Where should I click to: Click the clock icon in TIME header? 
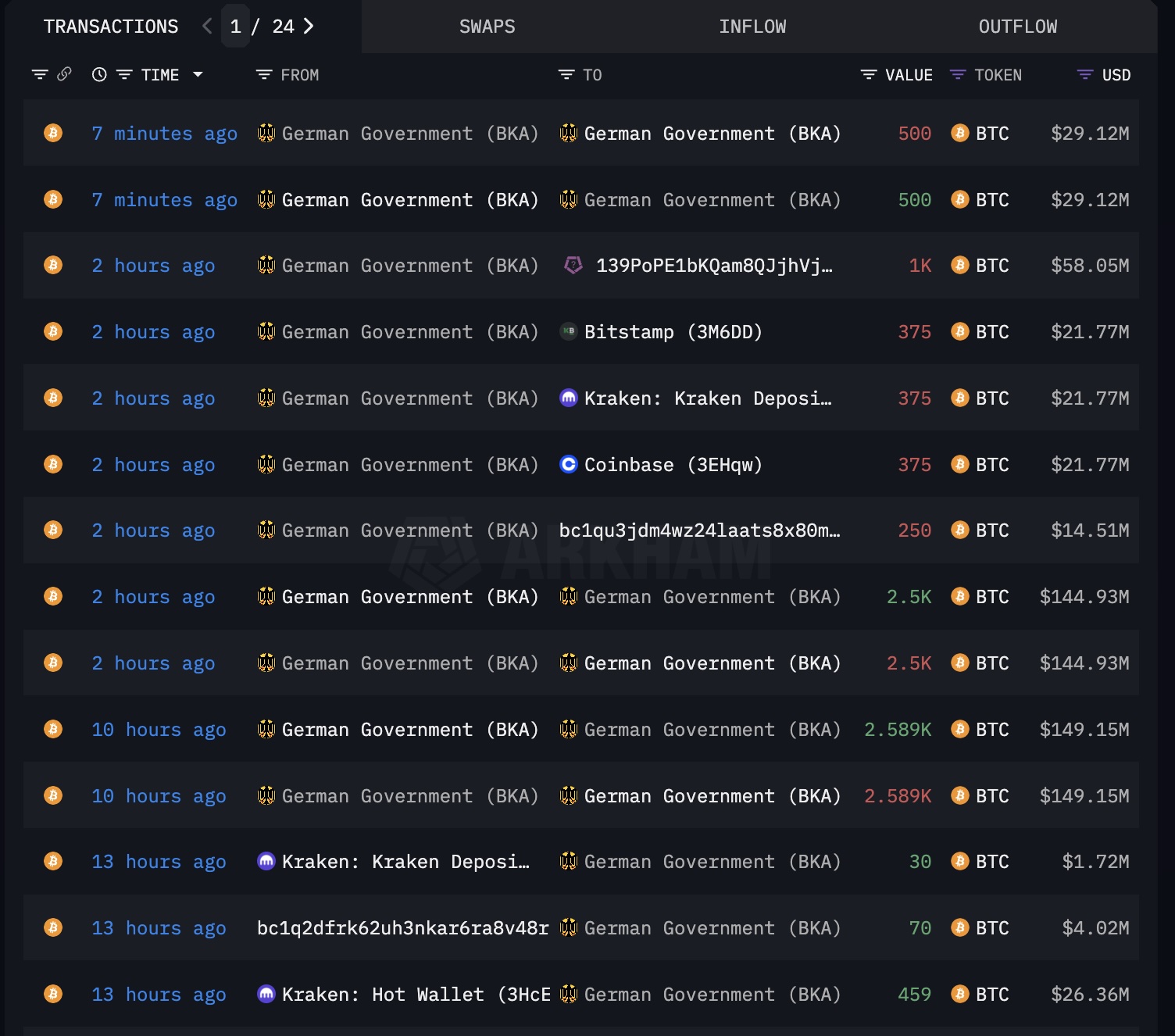tap(99, 74)
